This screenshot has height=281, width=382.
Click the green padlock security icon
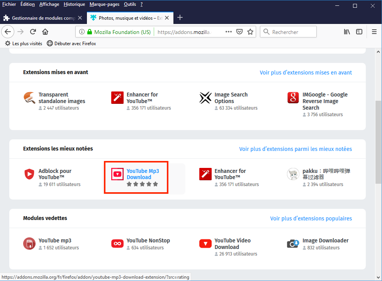coord(90,32)
